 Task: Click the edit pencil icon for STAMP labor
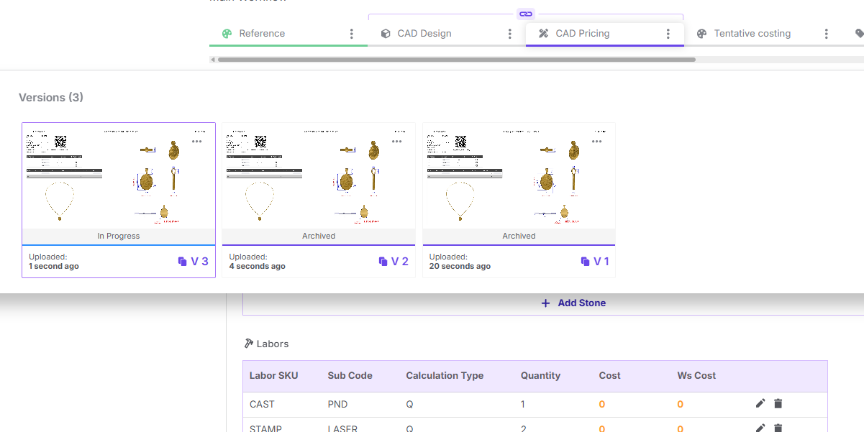[x=760, y=428]
